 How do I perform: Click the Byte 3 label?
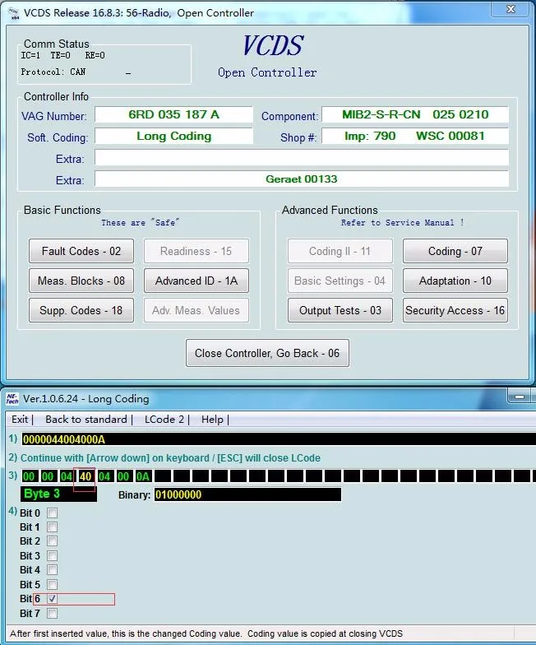pyautogui.click(x=58, y=494)
